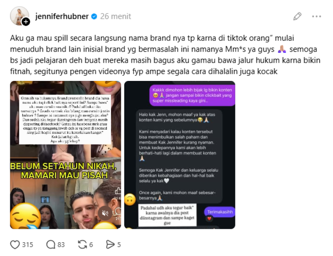Click the 26 menit timestamp
This screenshot has width=333, height=256.
click(x=115, y=16)
